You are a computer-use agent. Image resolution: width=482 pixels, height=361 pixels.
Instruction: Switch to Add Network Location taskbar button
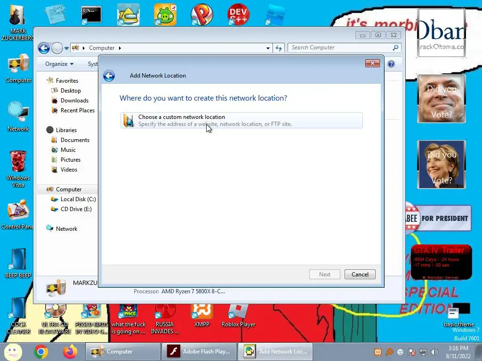click(x=275, y=352)
